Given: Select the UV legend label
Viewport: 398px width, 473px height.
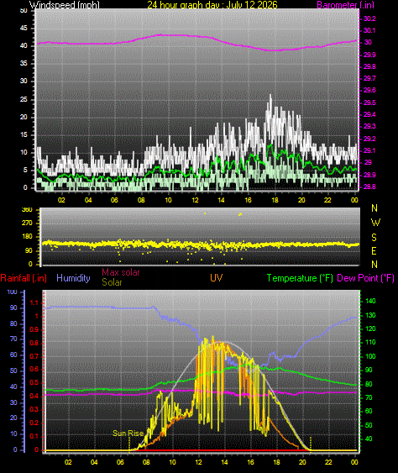Looking at the screenshot, I should (216, 278).
